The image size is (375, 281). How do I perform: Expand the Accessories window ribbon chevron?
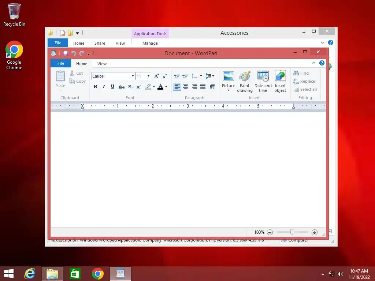click(x=322, y=42)
